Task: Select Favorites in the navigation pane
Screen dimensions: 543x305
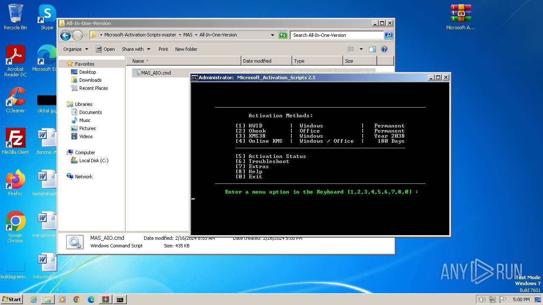Action: (84, 64)
